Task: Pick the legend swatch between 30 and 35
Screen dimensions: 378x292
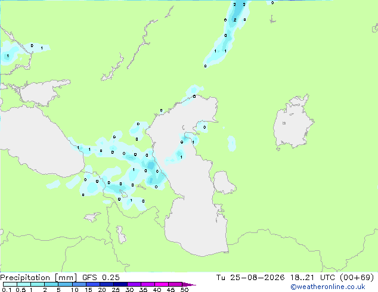Action: coord(134,284)
